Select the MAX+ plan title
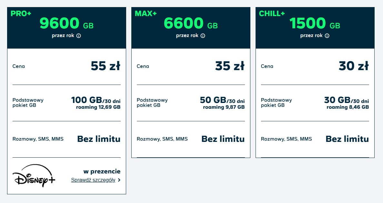 [x=146, y=14]
